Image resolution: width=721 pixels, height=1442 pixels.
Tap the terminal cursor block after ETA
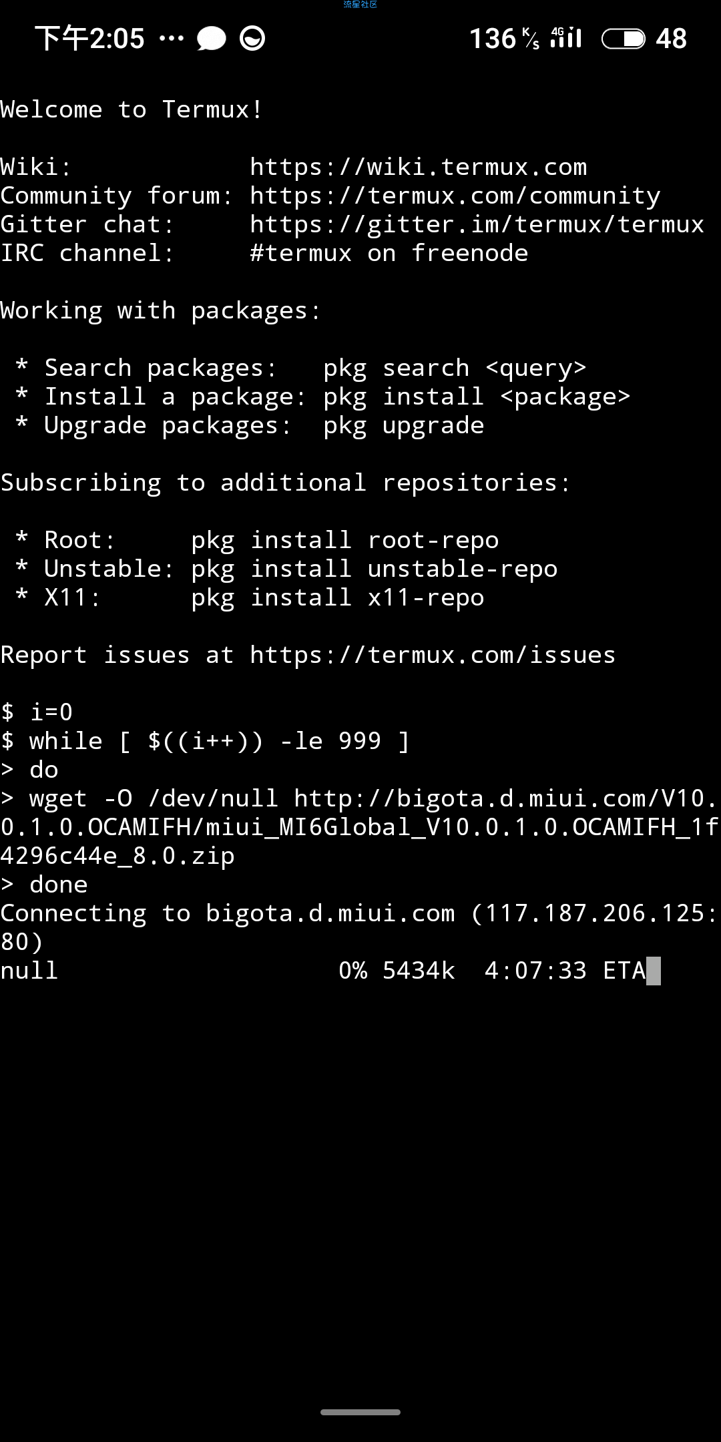[x=654, y=971]
